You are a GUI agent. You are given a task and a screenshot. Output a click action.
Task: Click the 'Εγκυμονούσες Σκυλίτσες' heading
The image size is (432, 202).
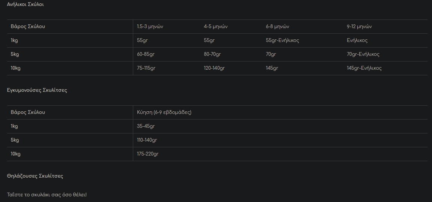pyautogui.click(x=37, y=90)
